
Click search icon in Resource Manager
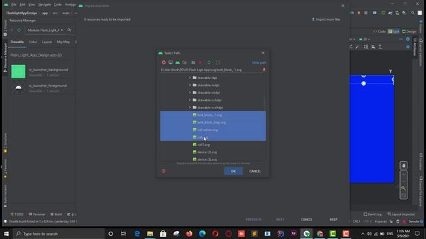point(69,30)
